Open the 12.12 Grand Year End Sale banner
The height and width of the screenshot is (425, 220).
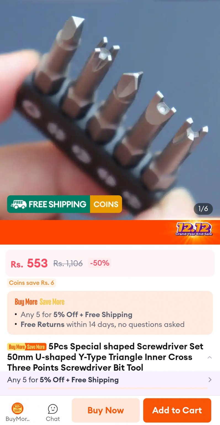pos(194,229)
